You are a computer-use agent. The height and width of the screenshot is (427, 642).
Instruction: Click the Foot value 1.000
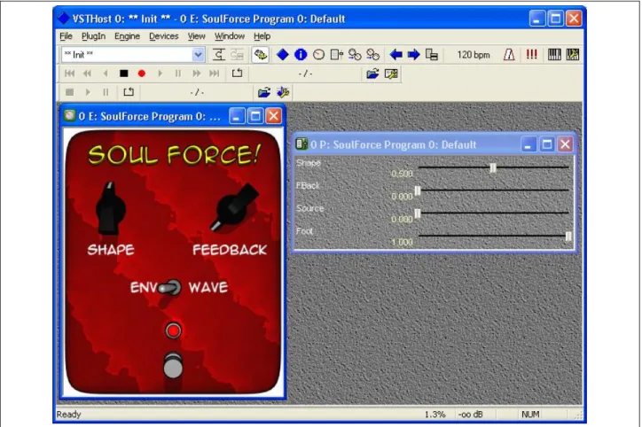pos(402,242)
